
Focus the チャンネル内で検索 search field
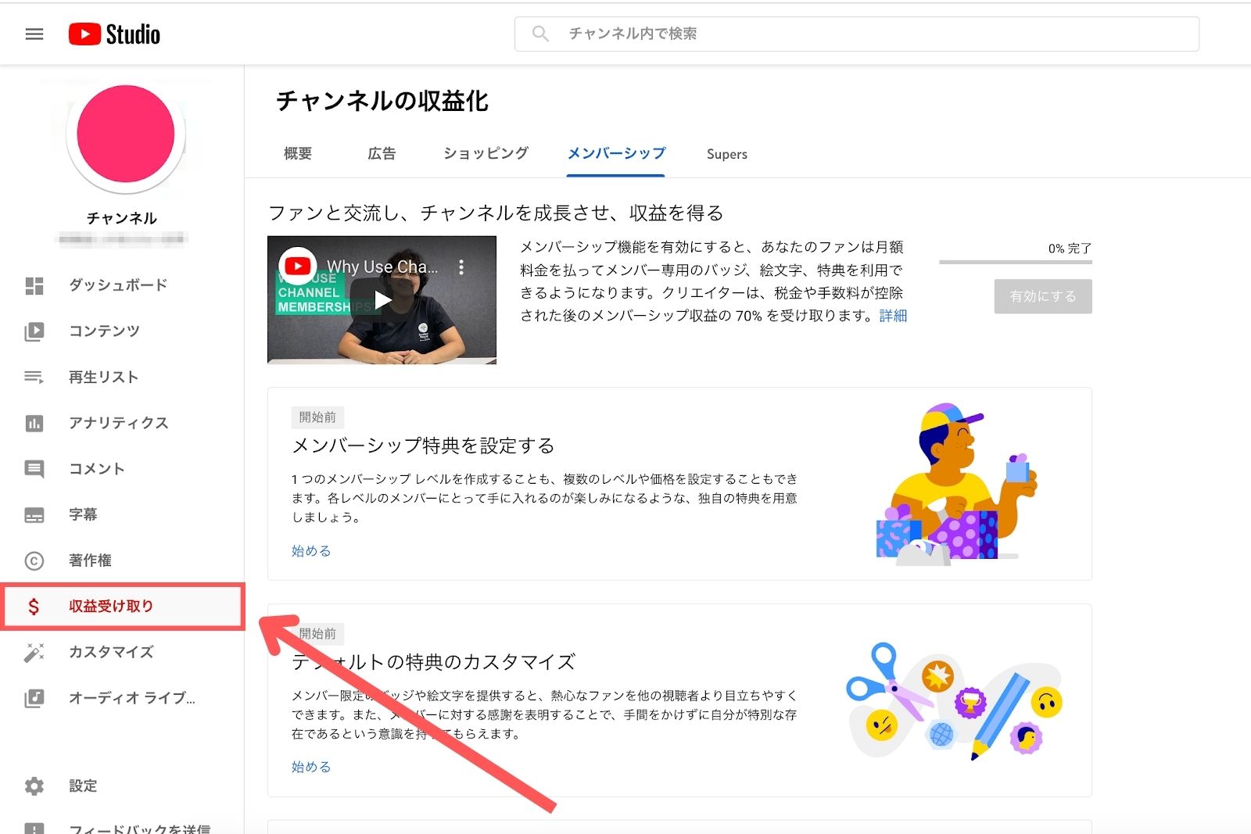(x=856, y=34)
